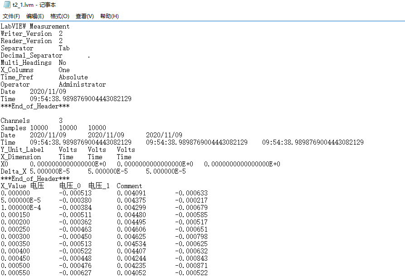Click the Comment column header
The image size is (405, 277).
129,186
